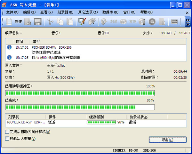Open the 其它选项(X) menu

(88, 12)
